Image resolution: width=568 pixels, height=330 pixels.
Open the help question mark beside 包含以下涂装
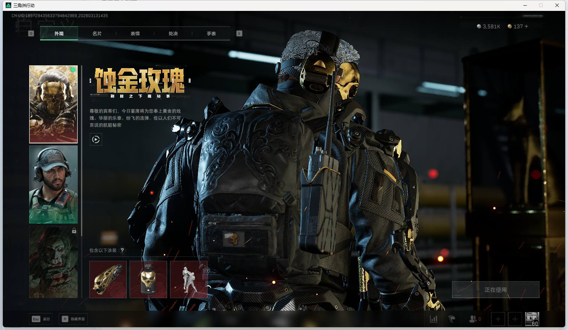122,250
